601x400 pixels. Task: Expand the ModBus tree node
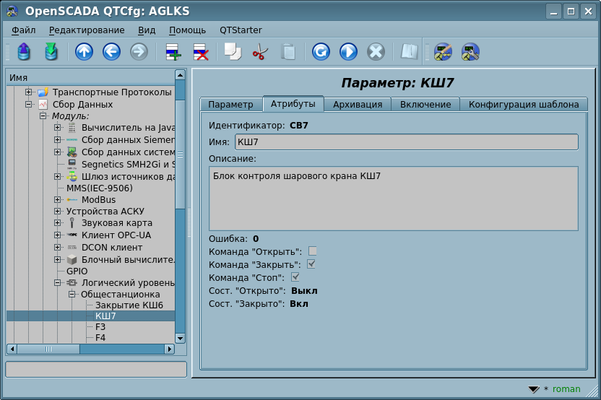[x=58, y=200]
